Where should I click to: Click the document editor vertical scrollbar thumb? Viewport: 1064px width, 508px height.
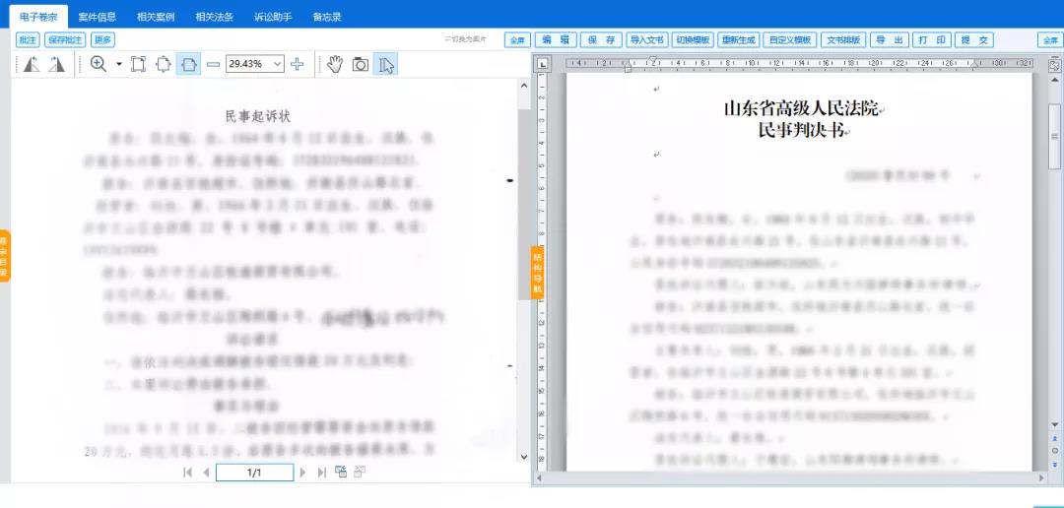point(1054,136)
